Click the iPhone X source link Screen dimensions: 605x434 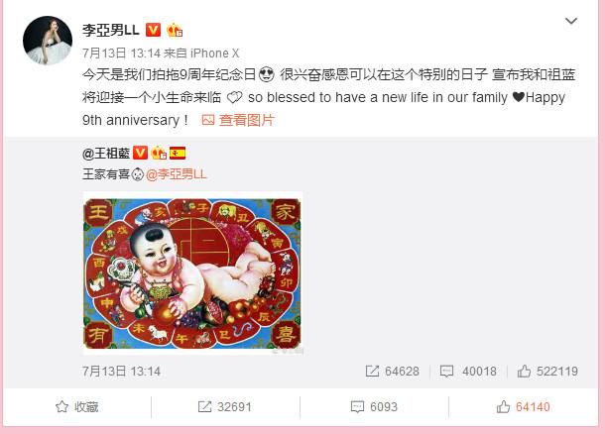(214, 53)
